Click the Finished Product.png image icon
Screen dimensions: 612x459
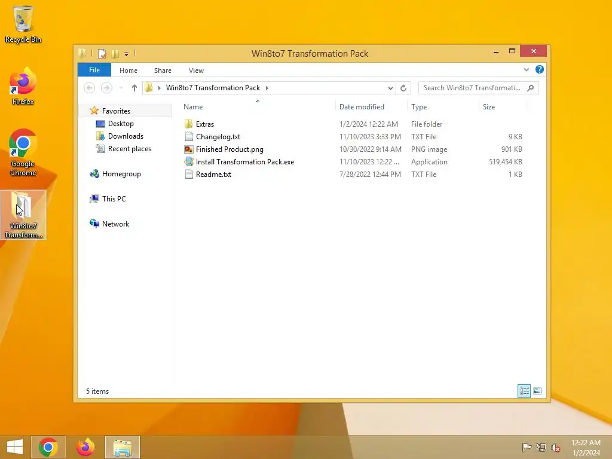pyautogui.click(x=189, y=149)
